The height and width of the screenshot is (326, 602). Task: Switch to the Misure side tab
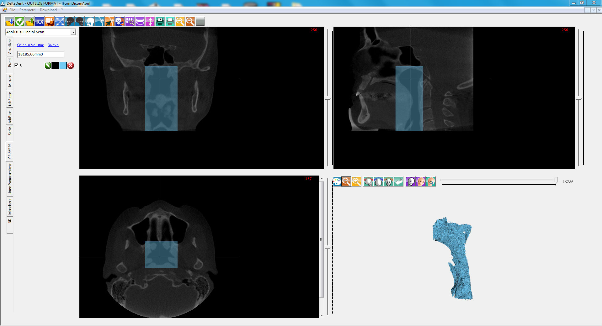click(x=10, y=81)
